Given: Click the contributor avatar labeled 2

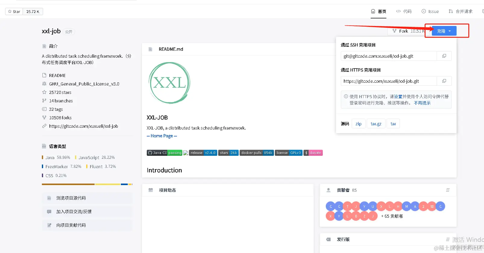Looking at the screenshot, I should (423, 207).
